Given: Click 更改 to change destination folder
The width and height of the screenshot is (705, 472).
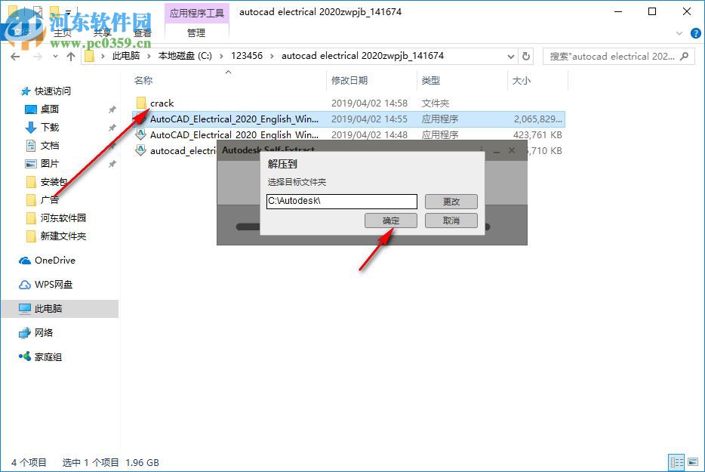Looking at the screenshot, I should coord(451,202).
